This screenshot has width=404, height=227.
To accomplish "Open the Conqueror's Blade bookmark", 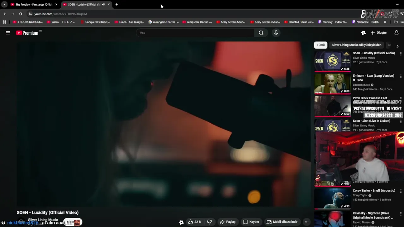I will 95,22.
